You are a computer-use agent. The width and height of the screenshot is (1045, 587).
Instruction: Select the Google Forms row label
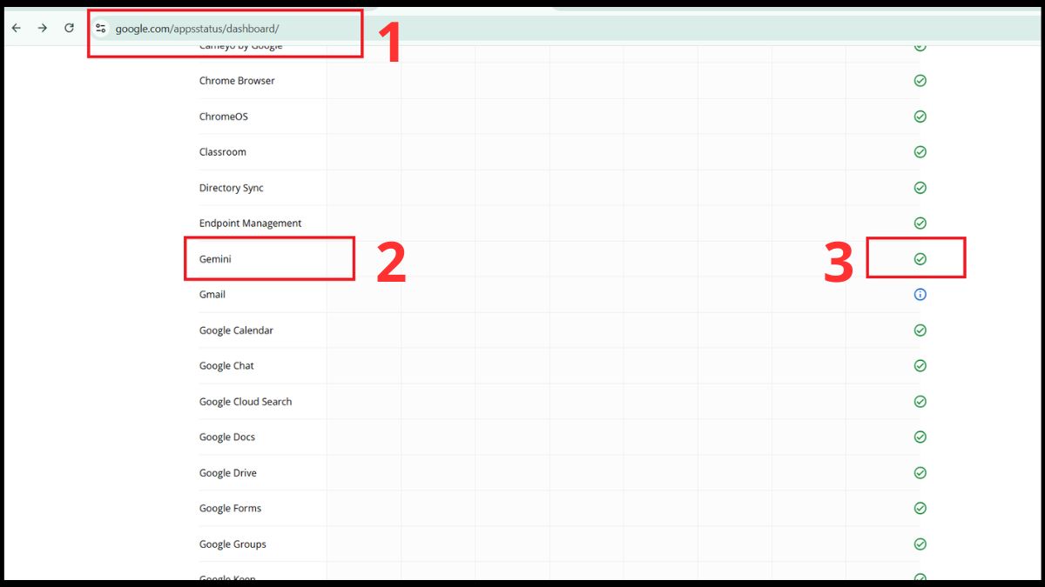(230, 509)
